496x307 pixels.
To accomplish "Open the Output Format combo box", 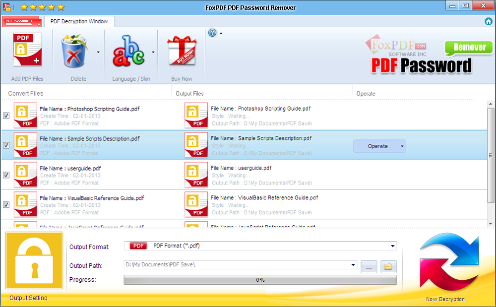I will point(260,246).
